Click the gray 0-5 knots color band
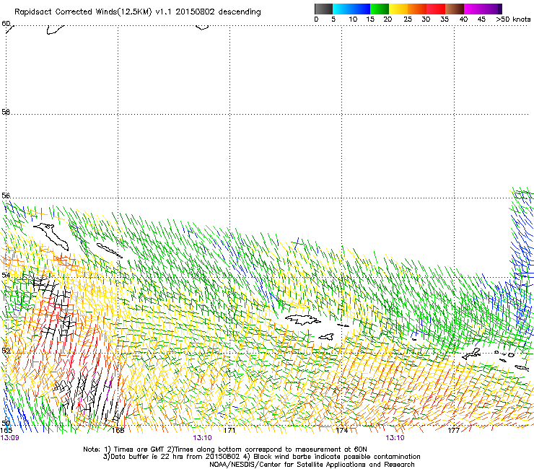The height and width of the screenshot is (469, 534). pyautogui.click(x=323, y=9)
